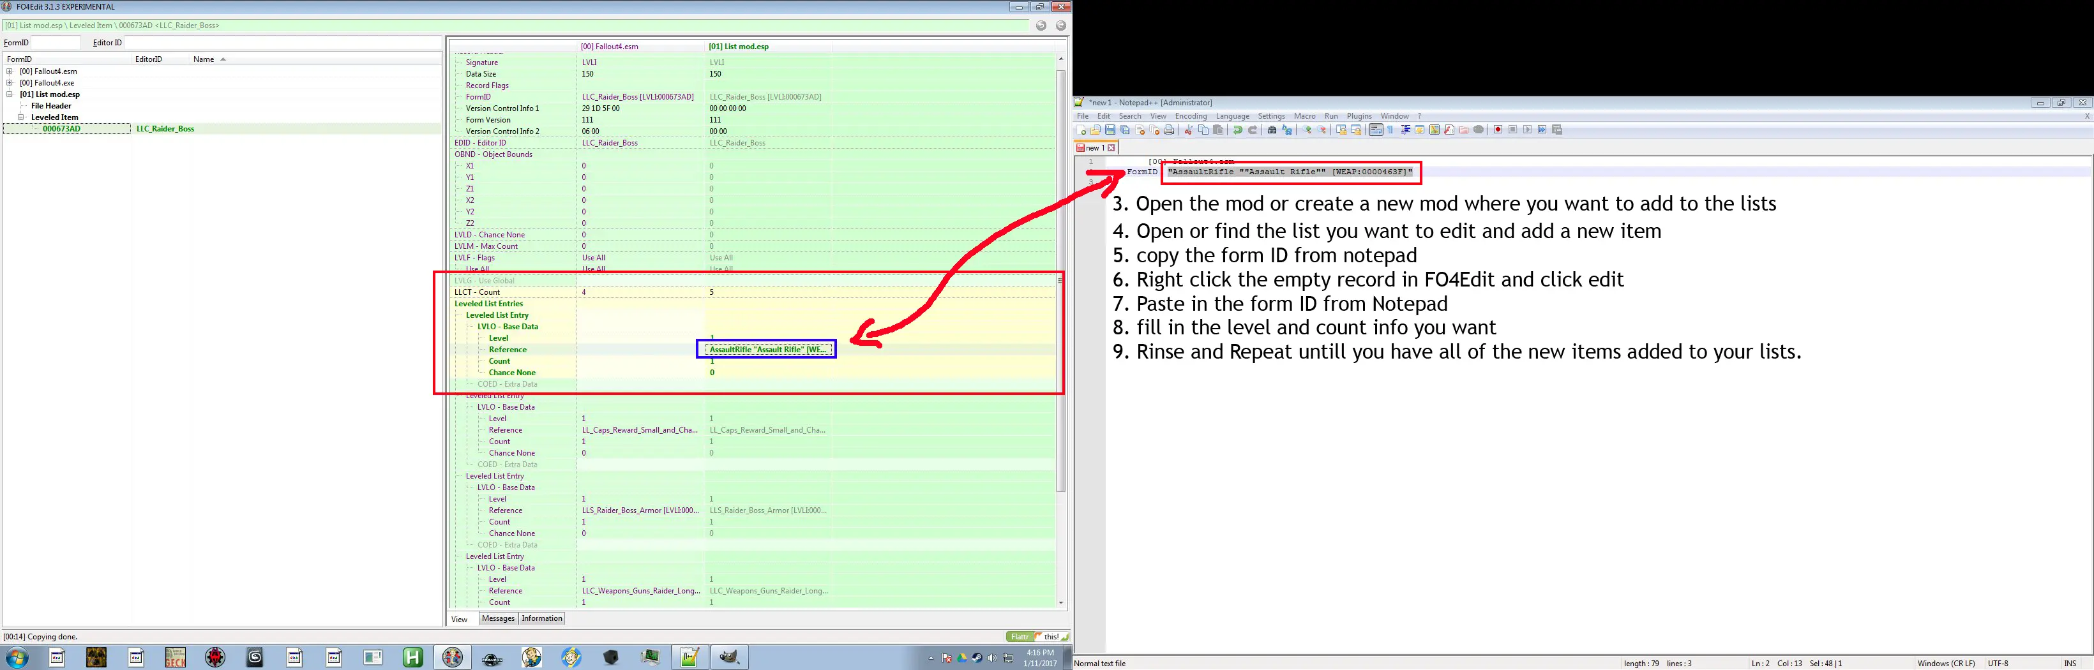Toggle Indent Guide icon in Notepad++
This screenshot has height=670, width=2094.
[x=1406, y=130]
